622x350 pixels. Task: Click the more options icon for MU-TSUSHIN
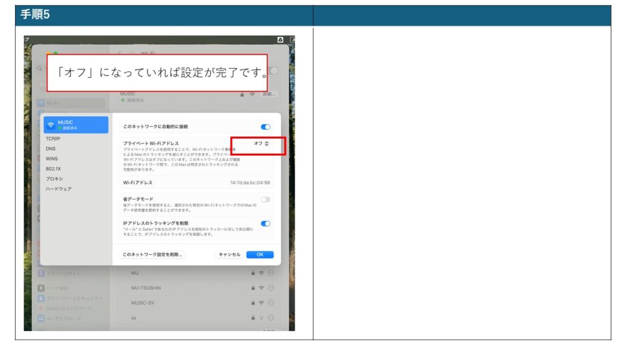pyautogui.click(x=271, y=287)
